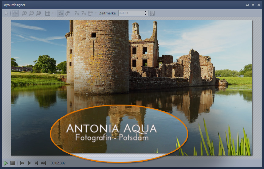Step forward one frame
Screen dimensions: 264x169
pyautogui.click(x=36, y=163)
